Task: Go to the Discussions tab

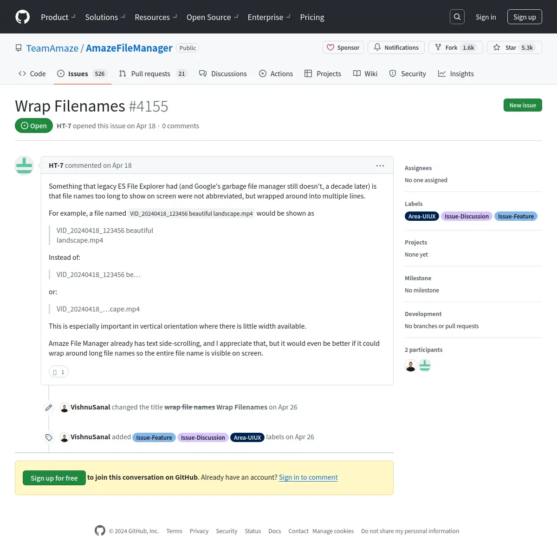Action: pos(223,73)
